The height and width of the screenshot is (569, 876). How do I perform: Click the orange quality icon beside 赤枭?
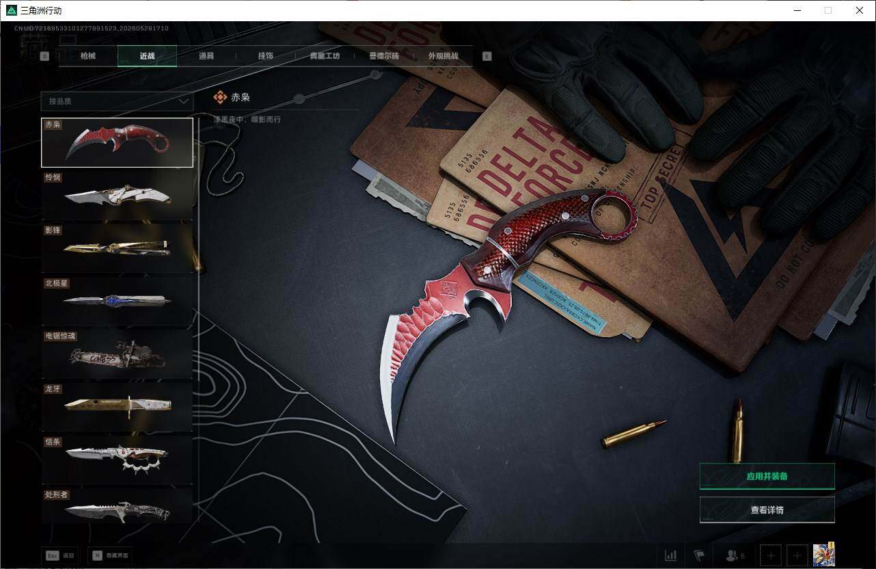[219, 98]
